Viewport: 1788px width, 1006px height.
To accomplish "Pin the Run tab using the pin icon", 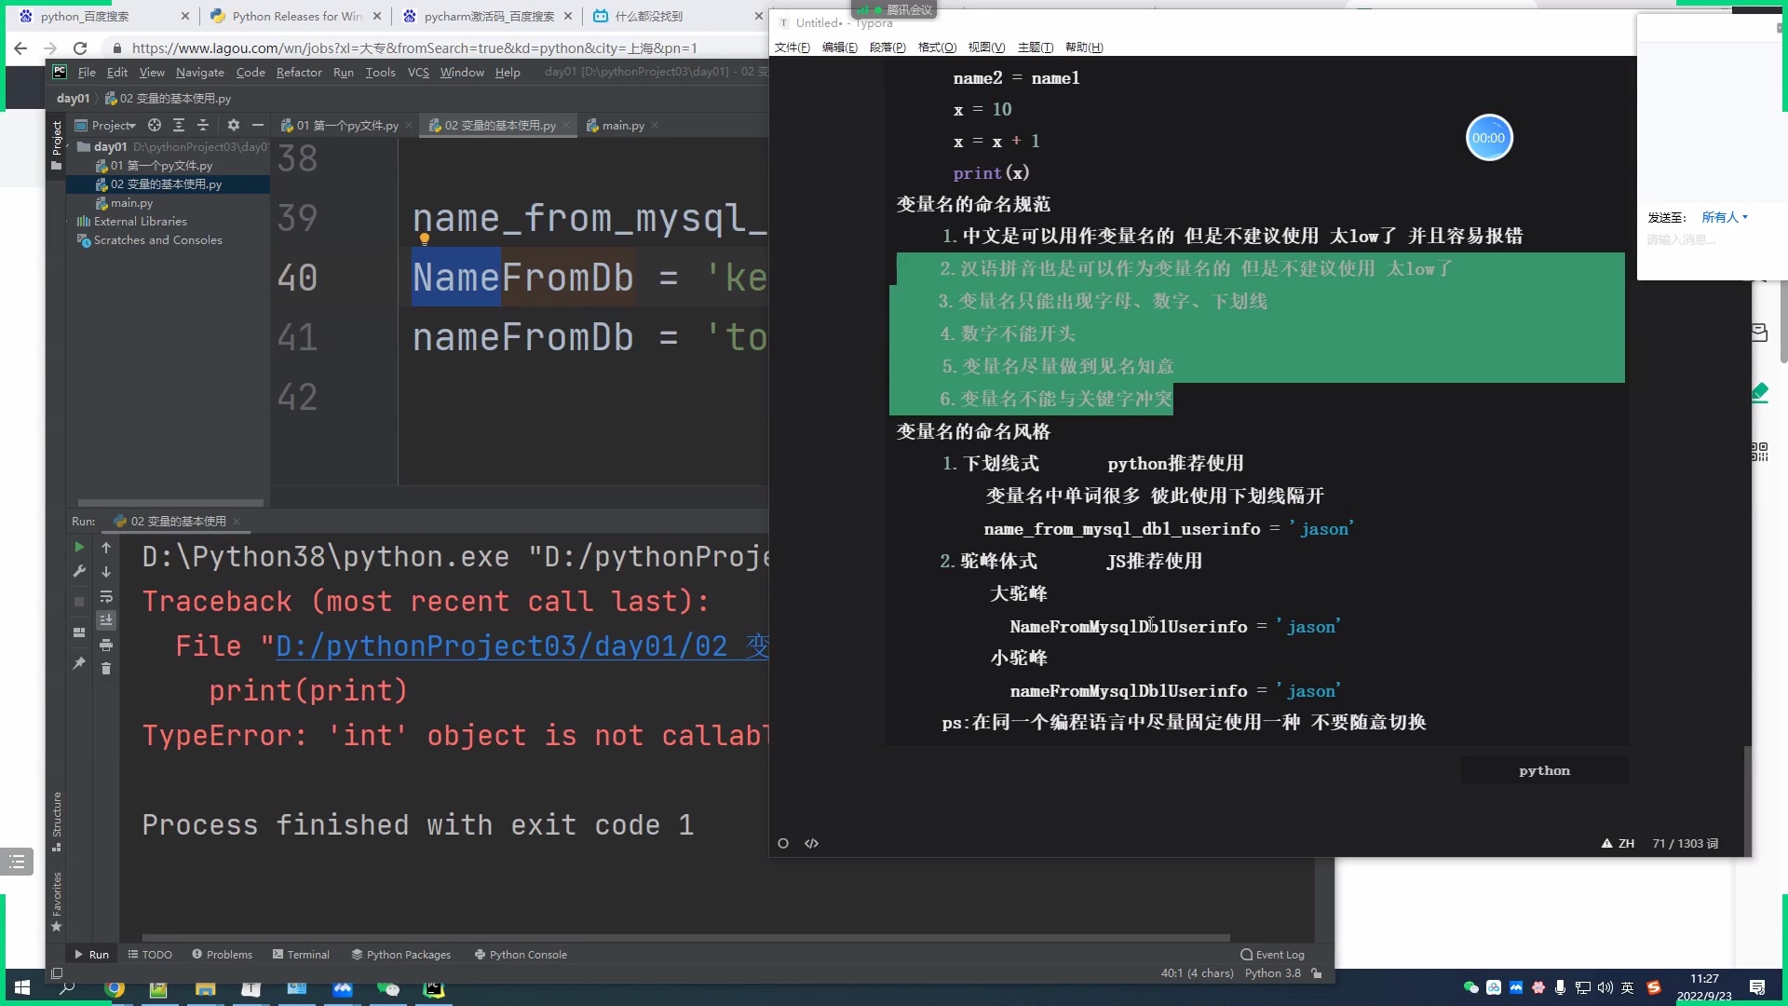I will click(79, 662).
